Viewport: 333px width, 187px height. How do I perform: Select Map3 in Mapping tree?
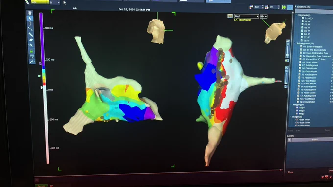[302, 113]
